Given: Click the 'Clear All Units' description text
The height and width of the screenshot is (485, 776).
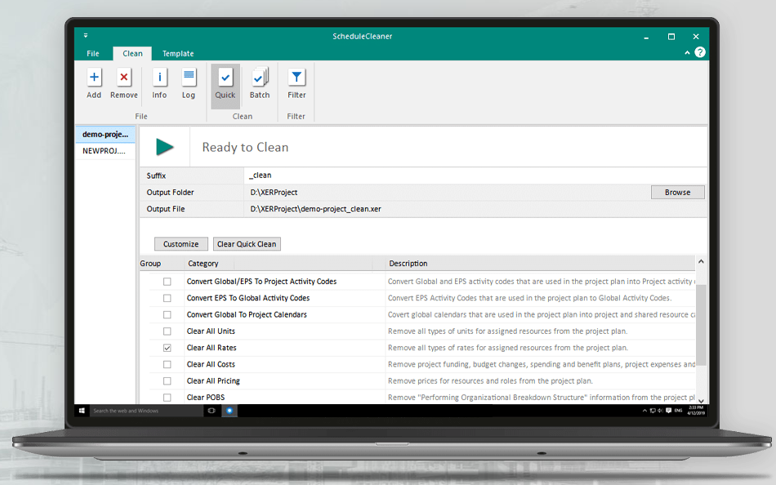Looking at the screenshot, I should [508, 331].
